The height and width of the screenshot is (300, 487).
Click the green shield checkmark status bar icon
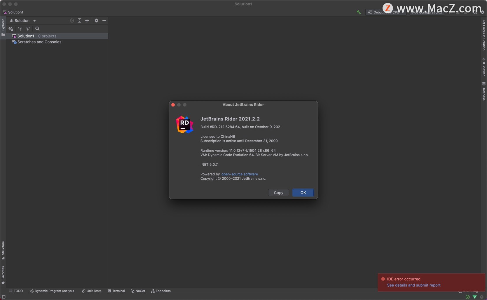click(475, 297)
